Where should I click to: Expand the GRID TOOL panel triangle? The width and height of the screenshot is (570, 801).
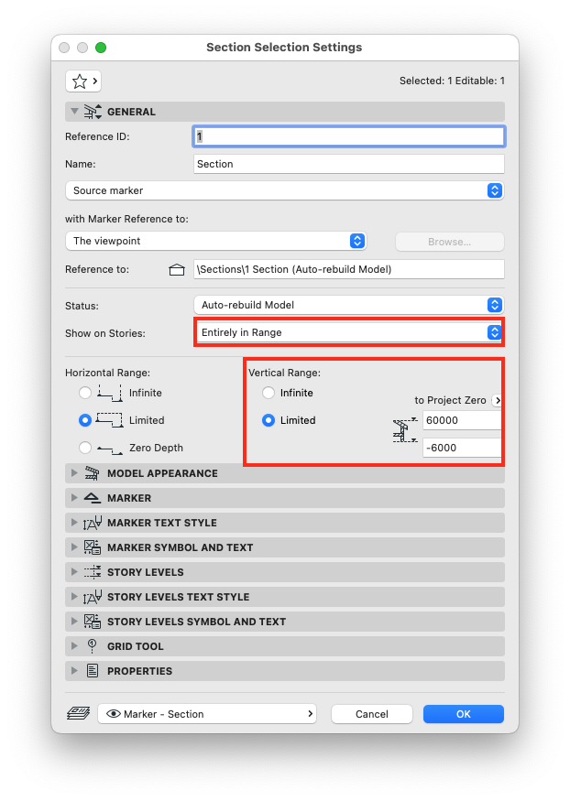pyautogui.click(x=74, y=645)
